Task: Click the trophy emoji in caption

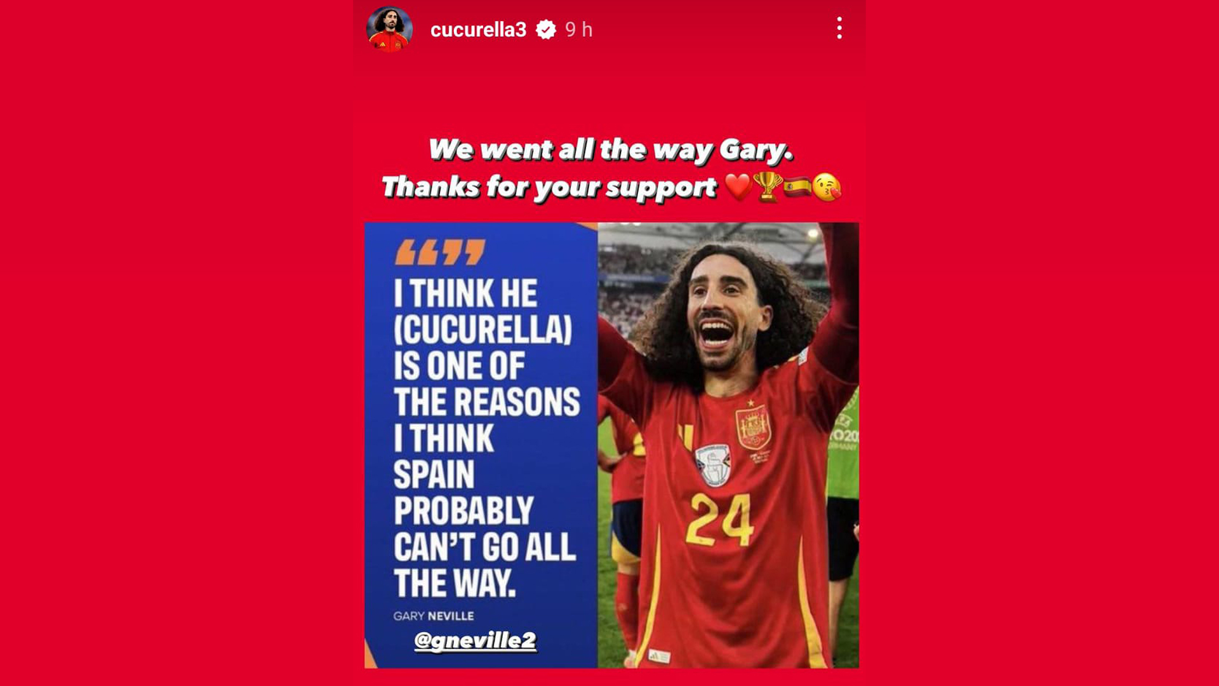Action: 768,187
